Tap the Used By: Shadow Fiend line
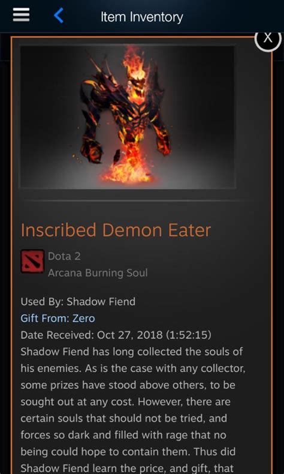 pos(78,301)
